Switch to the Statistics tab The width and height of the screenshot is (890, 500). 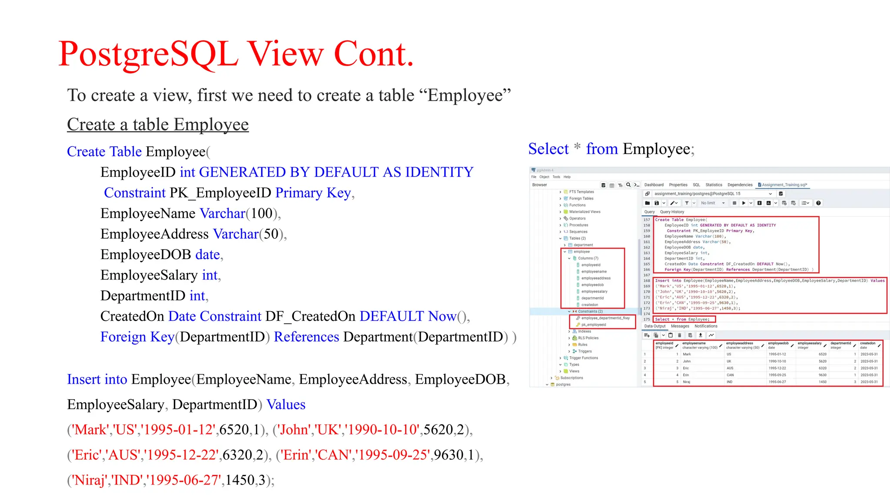[714, 185]
